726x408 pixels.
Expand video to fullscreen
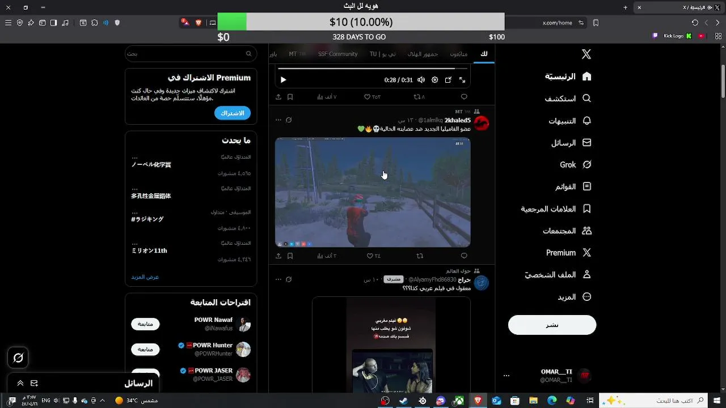tap(462, 80)
